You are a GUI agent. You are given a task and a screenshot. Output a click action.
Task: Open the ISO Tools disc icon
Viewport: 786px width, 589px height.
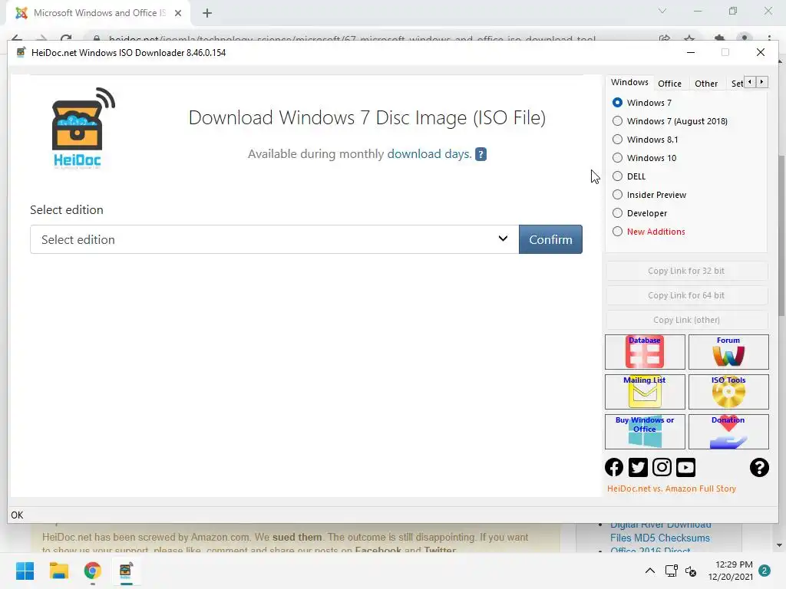point(728,392)
